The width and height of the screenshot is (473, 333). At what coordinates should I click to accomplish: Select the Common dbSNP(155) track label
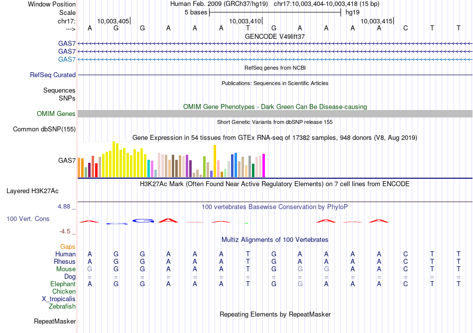click(x=44, y=129)
